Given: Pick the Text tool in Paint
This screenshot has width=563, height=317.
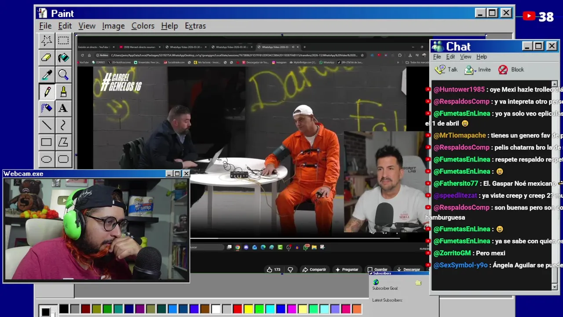Looking at the screenshot, I should point(63,108).
